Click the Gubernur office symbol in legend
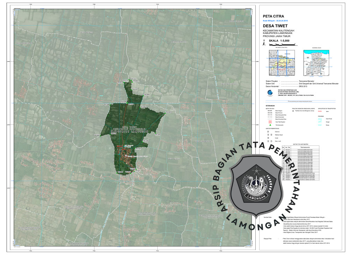 click(x=268, y=132)
